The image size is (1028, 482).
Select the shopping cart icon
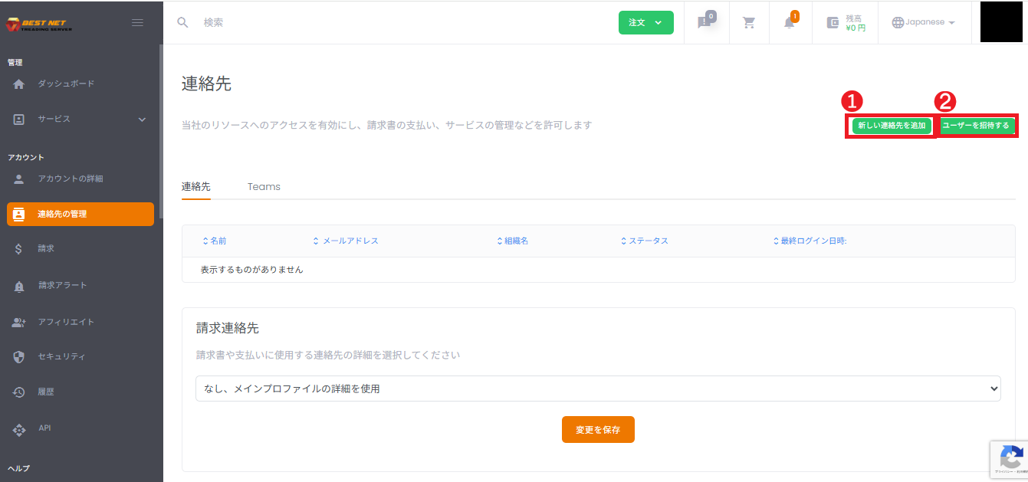[x=748, y=22]
